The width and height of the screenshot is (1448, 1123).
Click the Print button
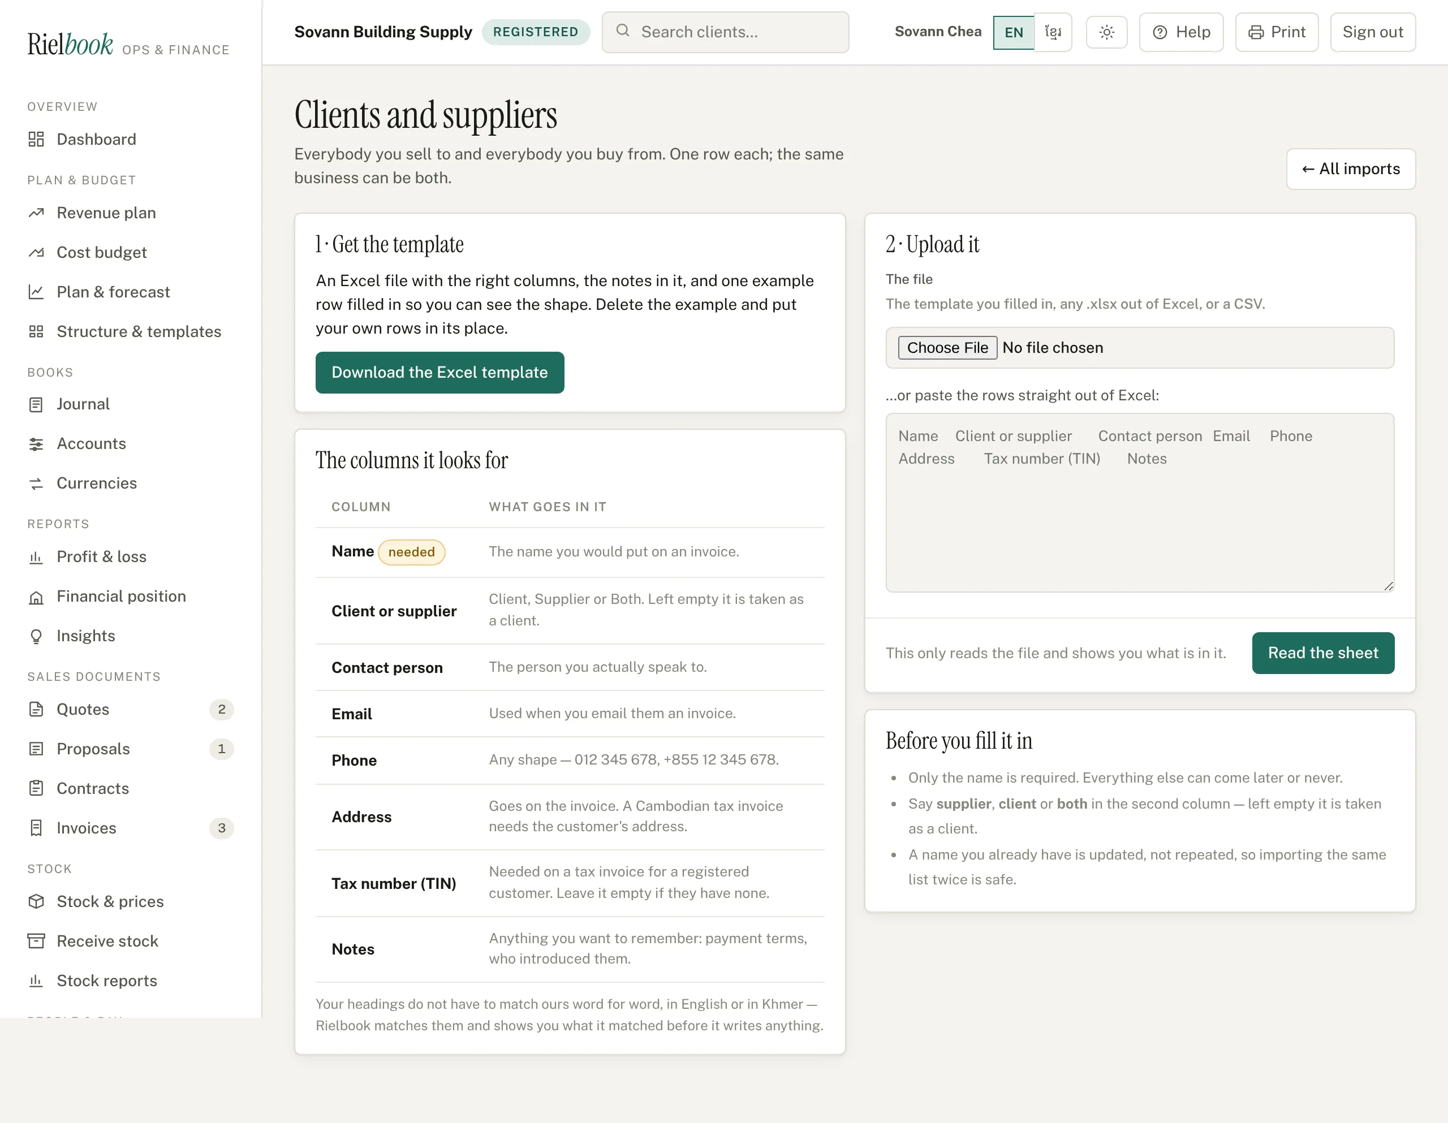coord(1276,32)
